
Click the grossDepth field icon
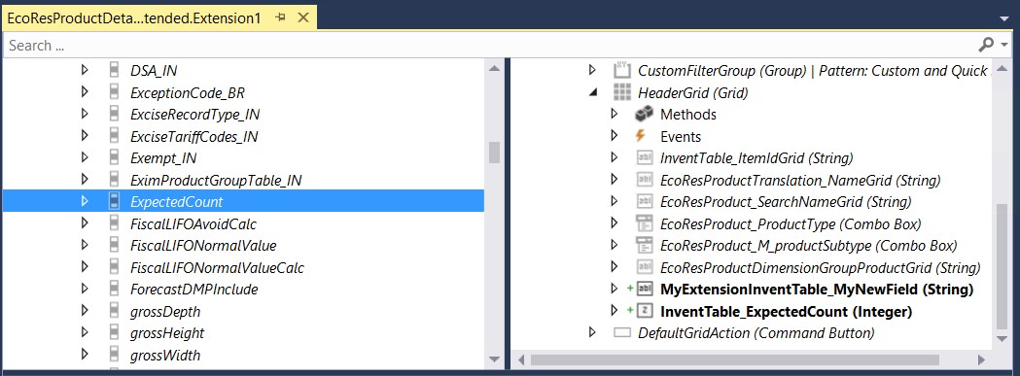tap(115, 311)
